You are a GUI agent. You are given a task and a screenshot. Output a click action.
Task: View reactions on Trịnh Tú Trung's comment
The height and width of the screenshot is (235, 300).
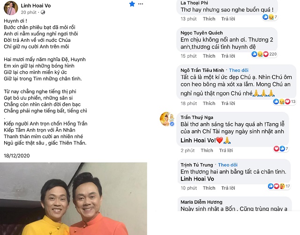click(x=279, y=186)
